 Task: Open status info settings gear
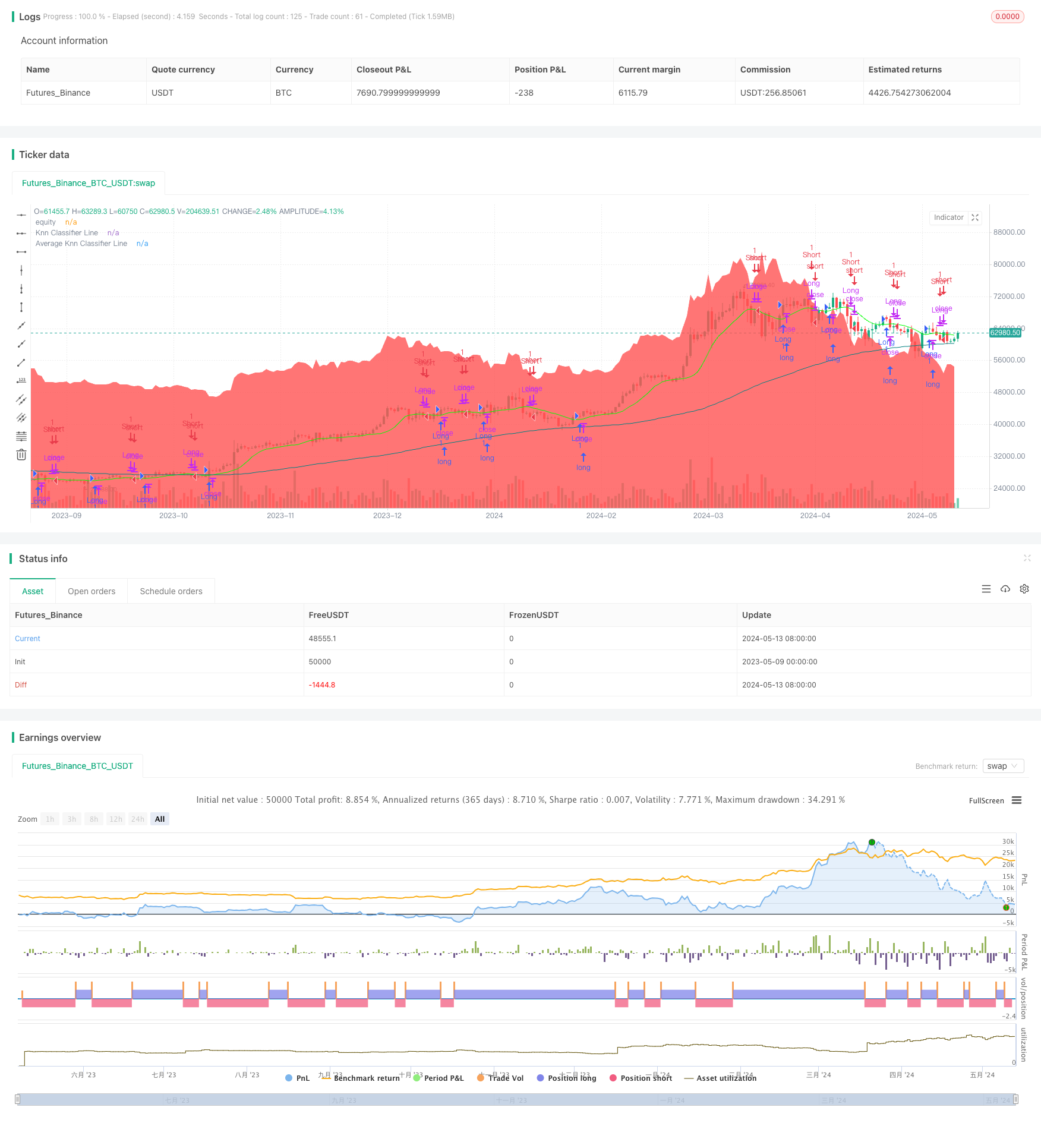click(x=1024, y=589)
